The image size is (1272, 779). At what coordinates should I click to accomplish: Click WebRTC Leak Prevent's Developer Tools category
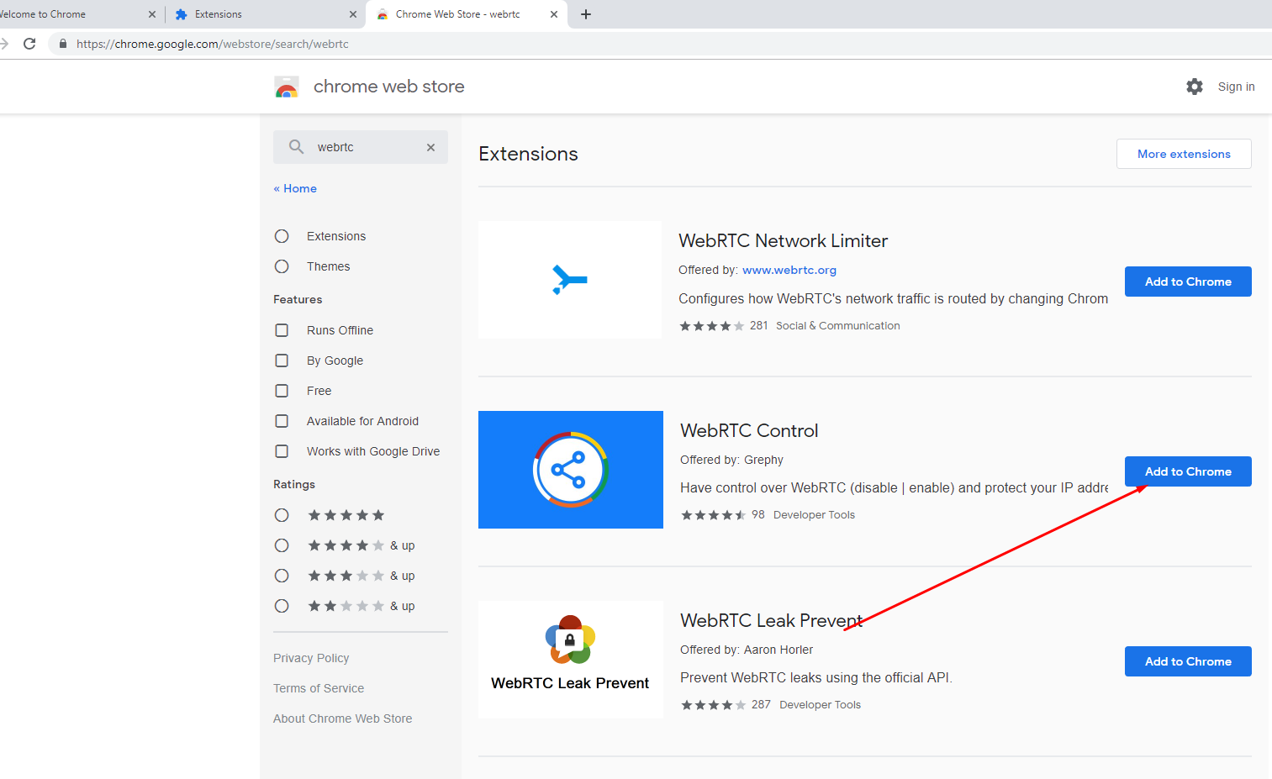coord(820,705)
